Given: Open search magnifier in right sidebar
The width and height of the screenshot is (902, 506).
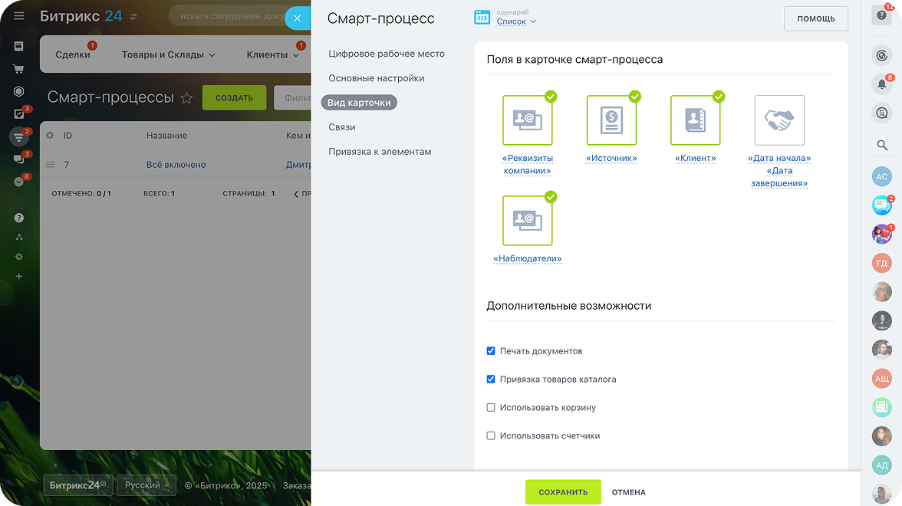Looking at the screenshot, I should [x=882, y=145].
